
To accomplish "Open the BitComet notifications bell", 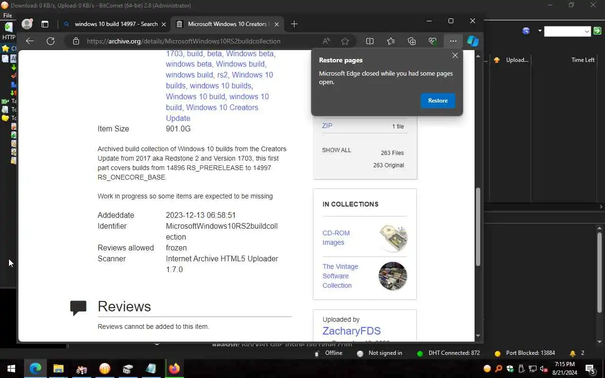I will click(572, 353).
